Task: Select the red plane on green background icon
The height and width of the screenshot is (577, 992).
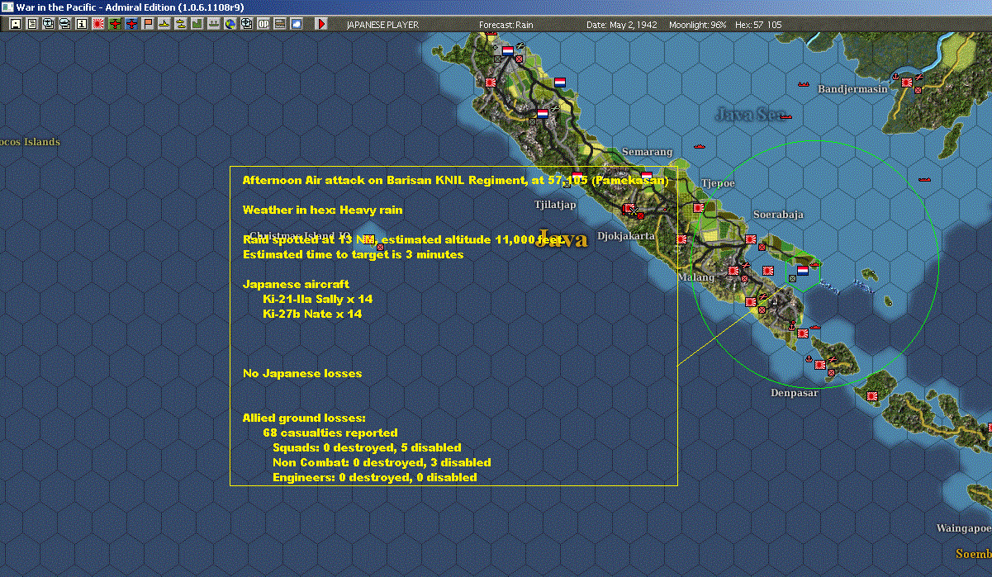Action: (x=115, y=24)
